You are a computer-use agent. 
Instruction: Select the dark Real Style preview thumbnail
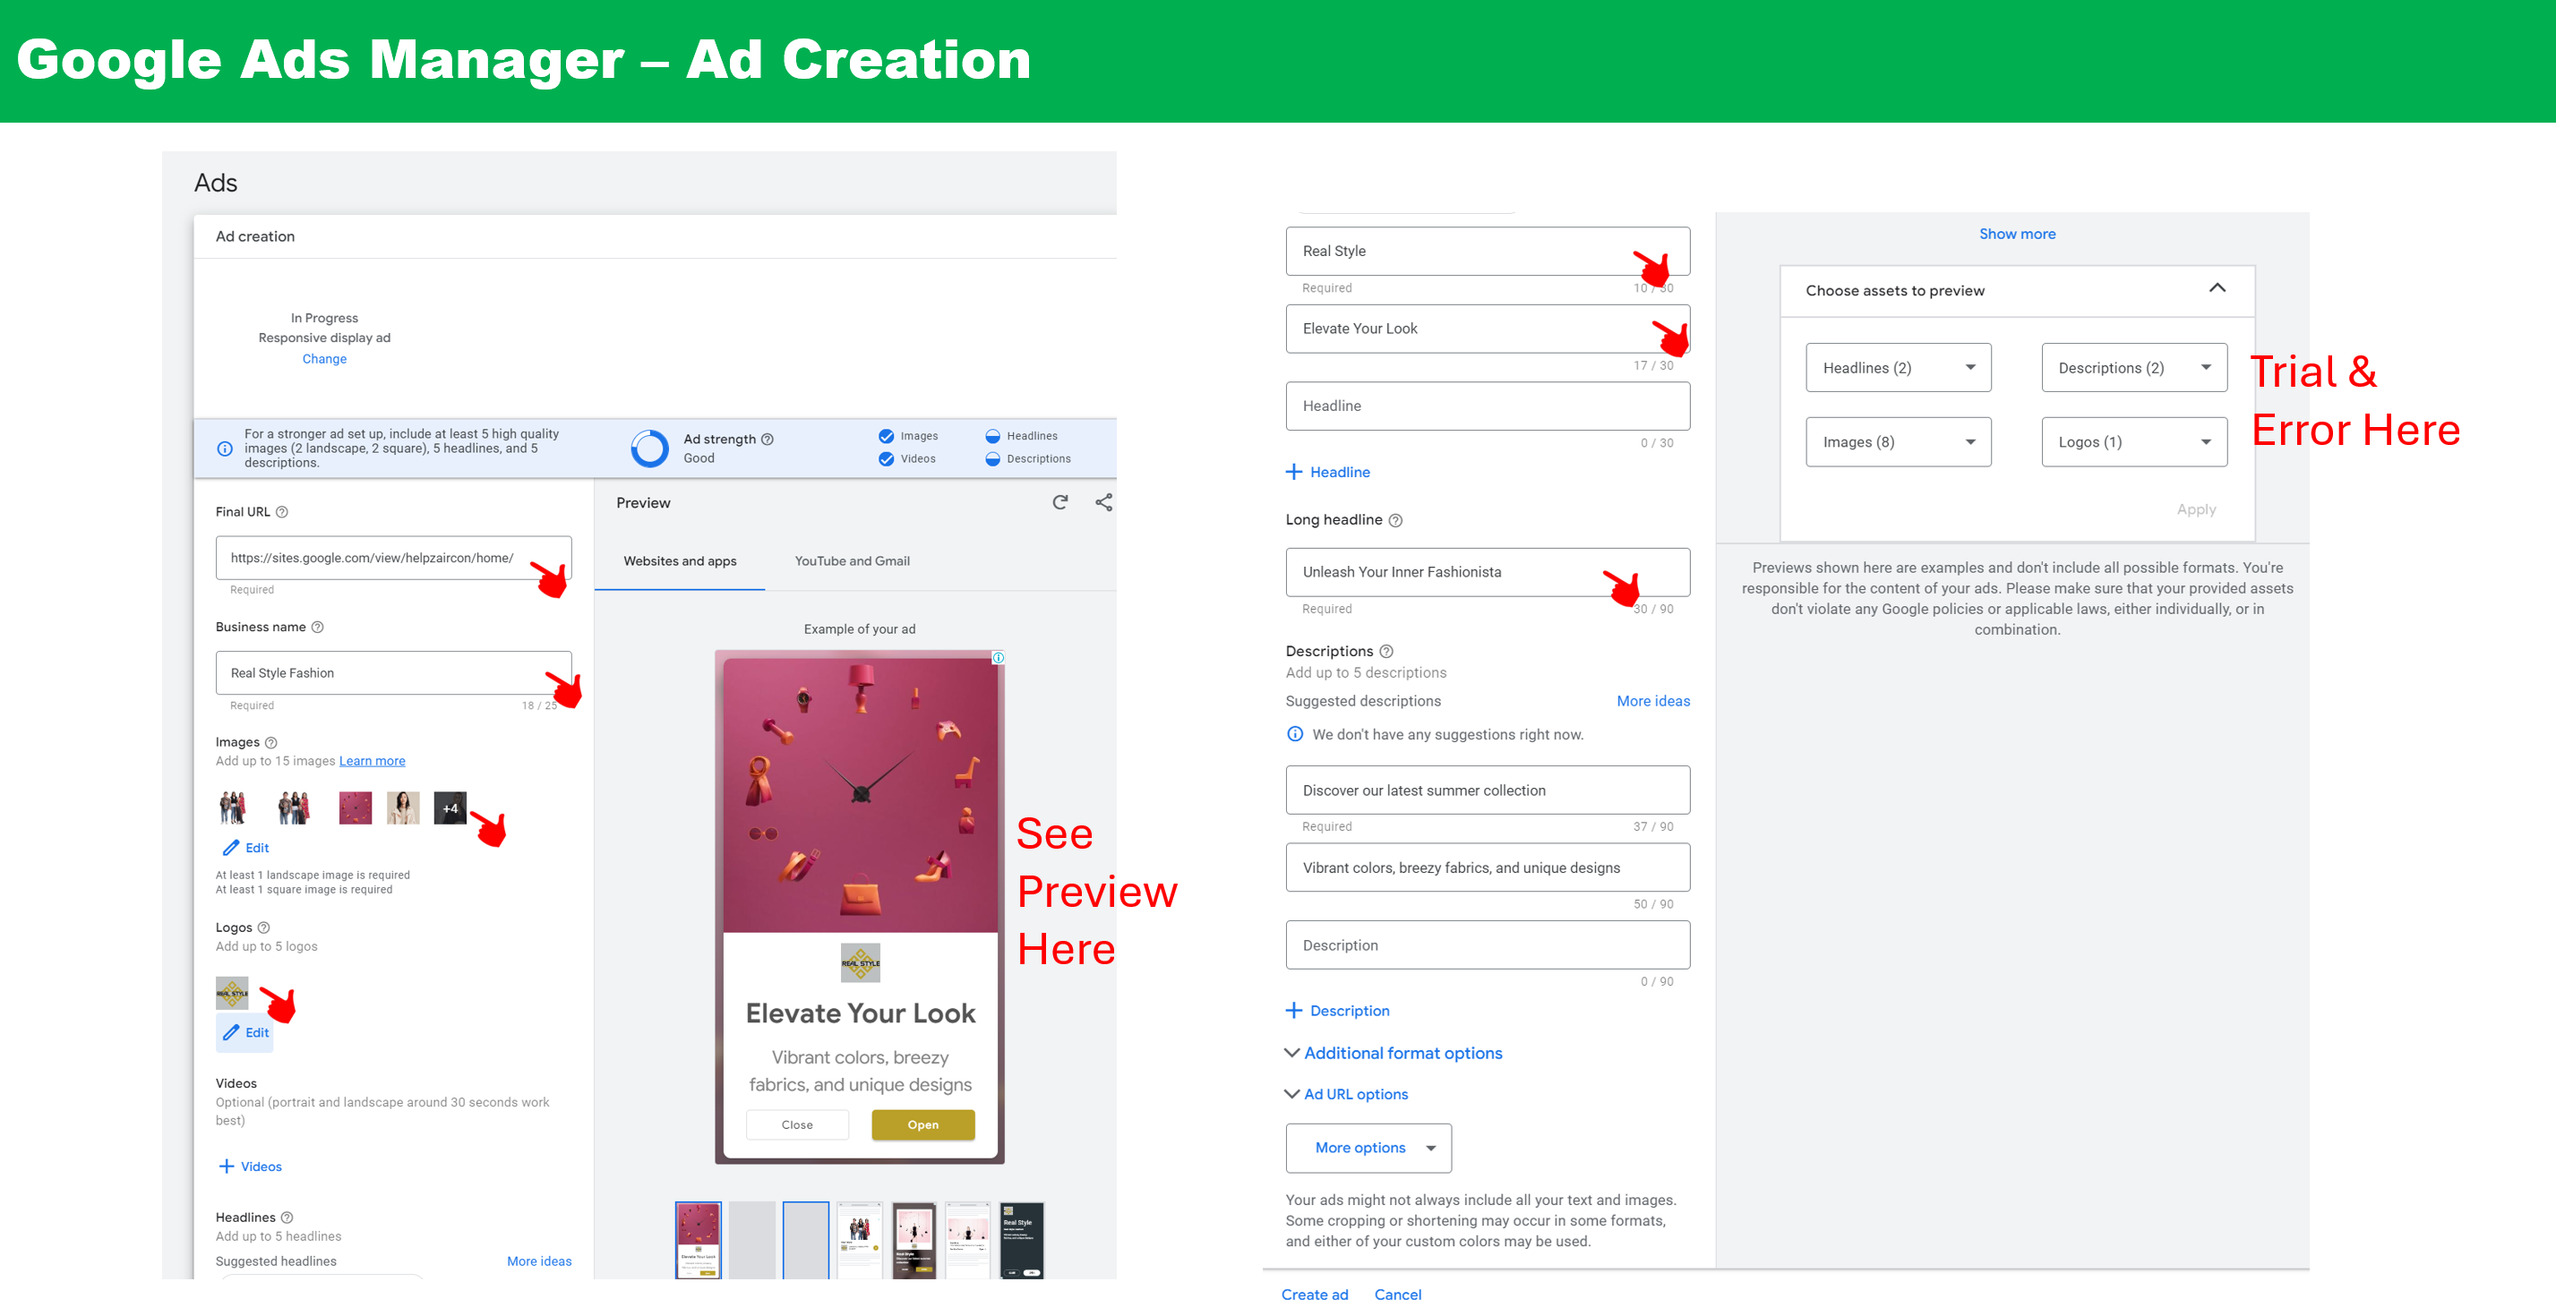[x=1021, y=1240]
